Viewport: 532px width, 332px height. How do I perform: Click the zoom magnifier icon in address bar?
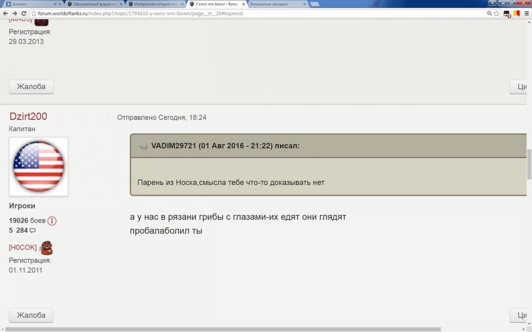coord(489,13)
